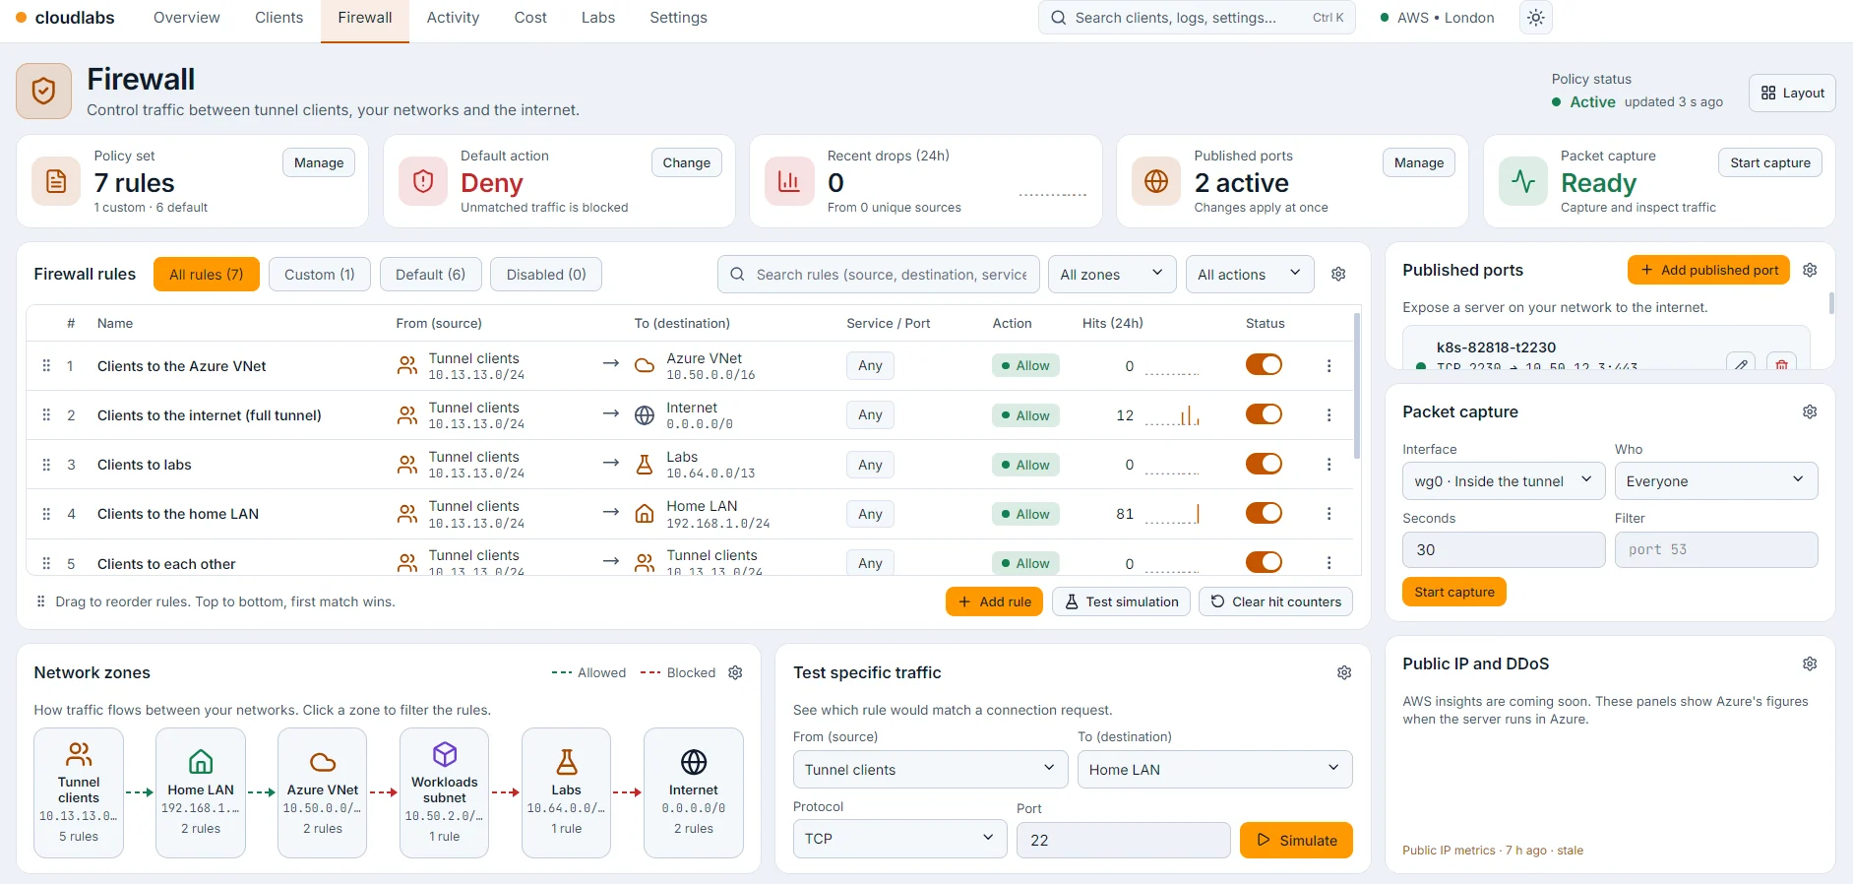
Task: Open the Who dropdown set to Everyone
Action: point(1716,481)
